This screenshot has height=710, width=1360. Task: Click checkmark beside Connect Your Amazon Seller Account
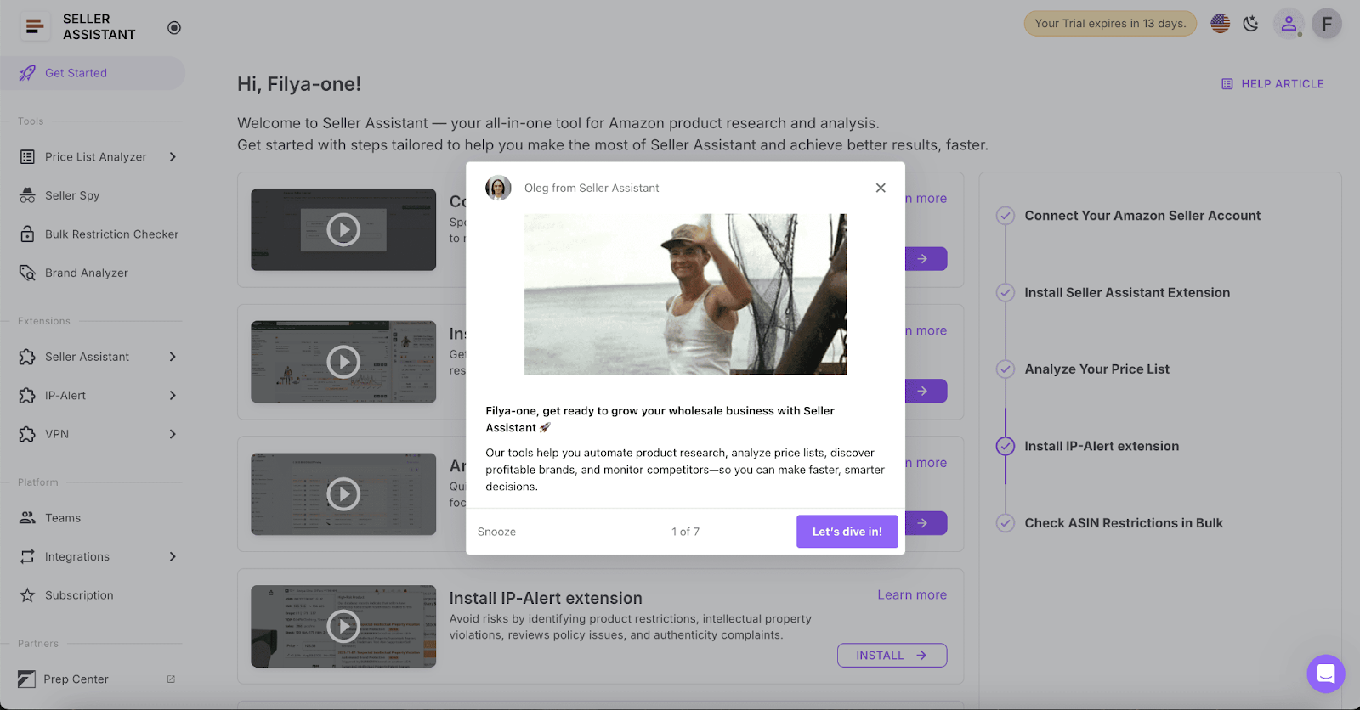(1006, 216)
